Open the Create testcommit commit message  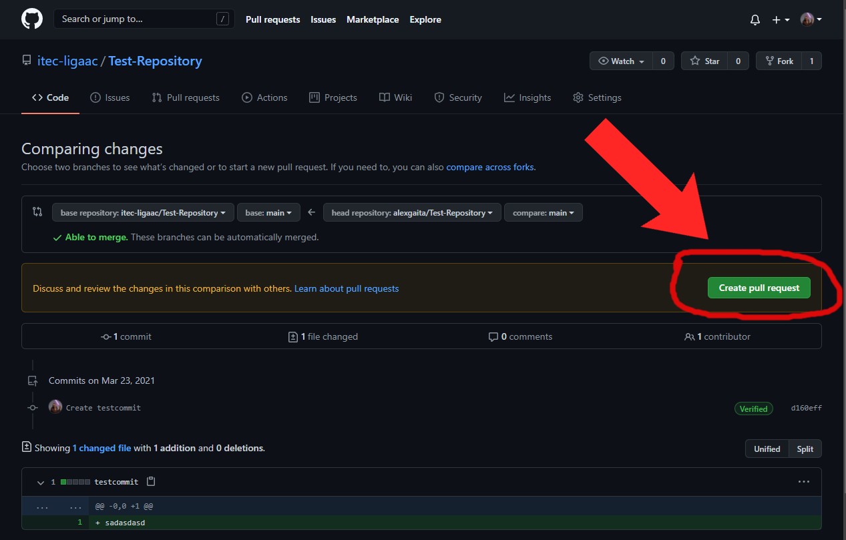(x=103, y=407)
